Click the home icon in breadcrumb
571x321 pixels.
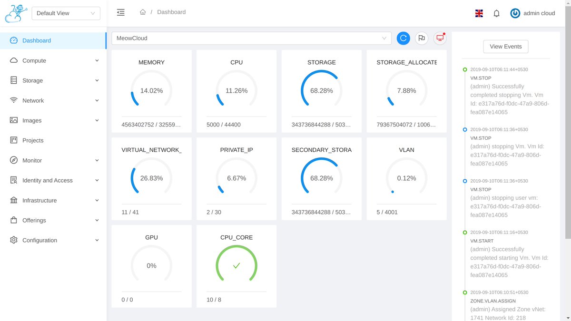point(143,12)
